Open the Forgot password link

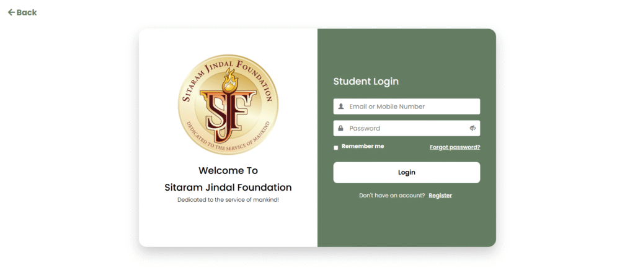pos(455,147)
